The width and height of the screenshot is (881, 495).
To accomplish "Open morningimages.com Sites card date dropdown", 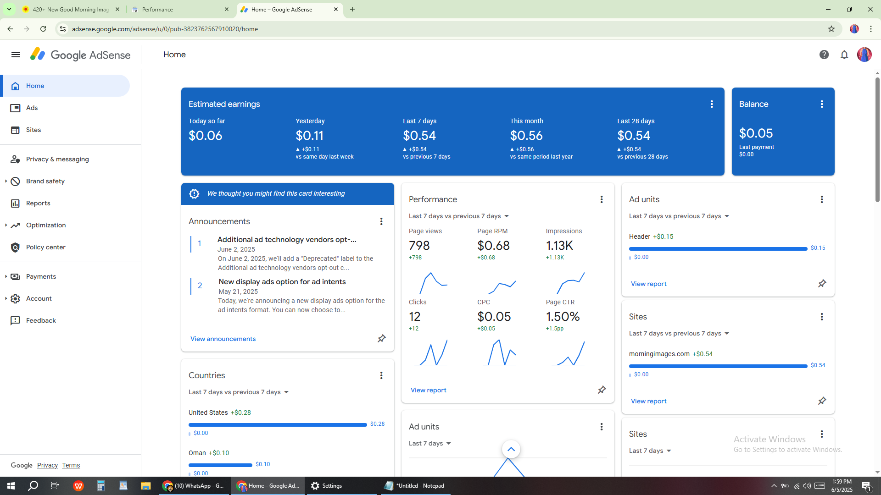I will pyautogui.click(x=679, y=333).
